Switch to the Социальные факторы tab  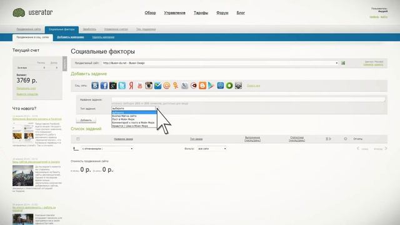tap(62, 29)
